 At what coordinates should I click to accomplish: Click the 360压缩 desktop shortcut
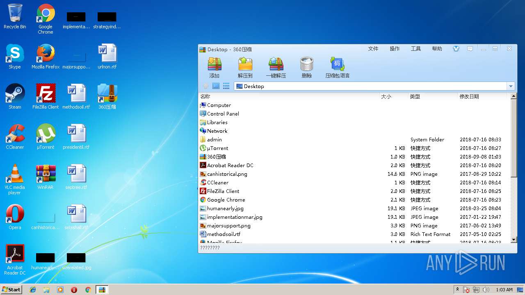click(x=107, y=97)
